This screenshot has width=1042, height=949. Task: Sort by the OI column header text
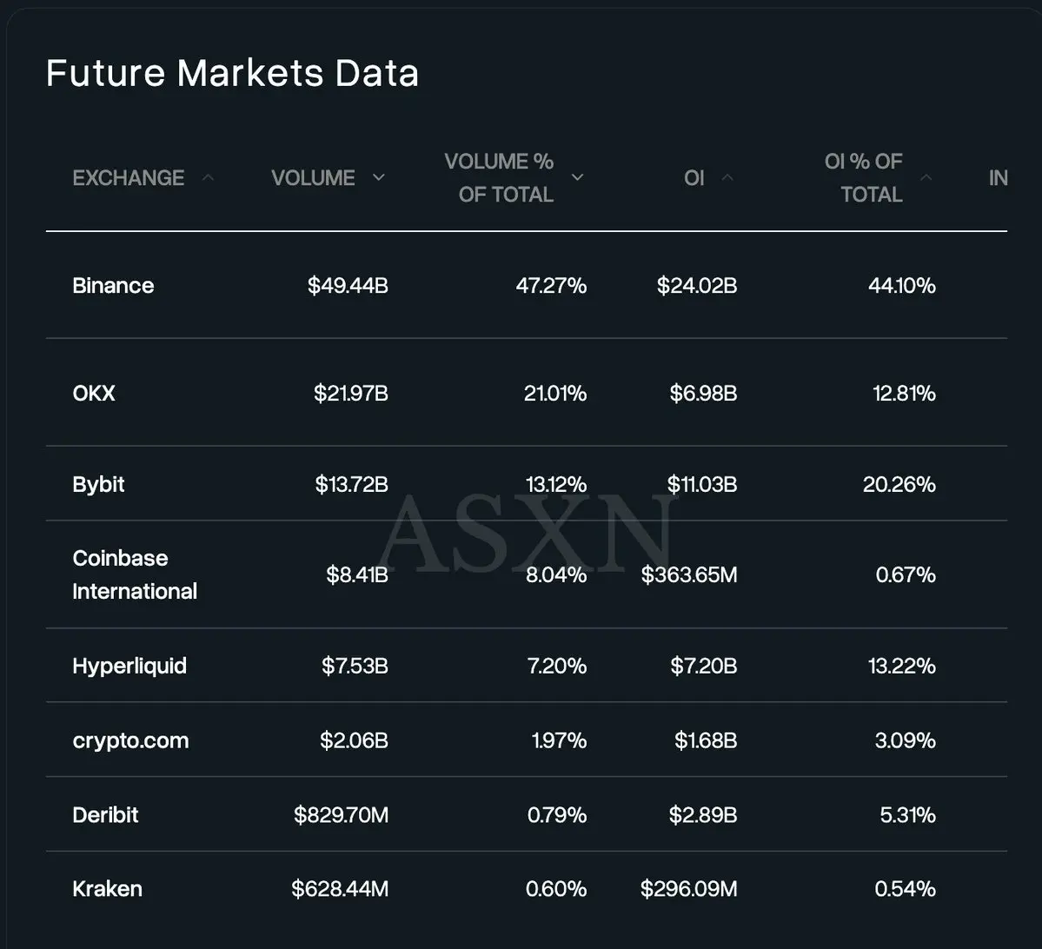coord(694,178)
